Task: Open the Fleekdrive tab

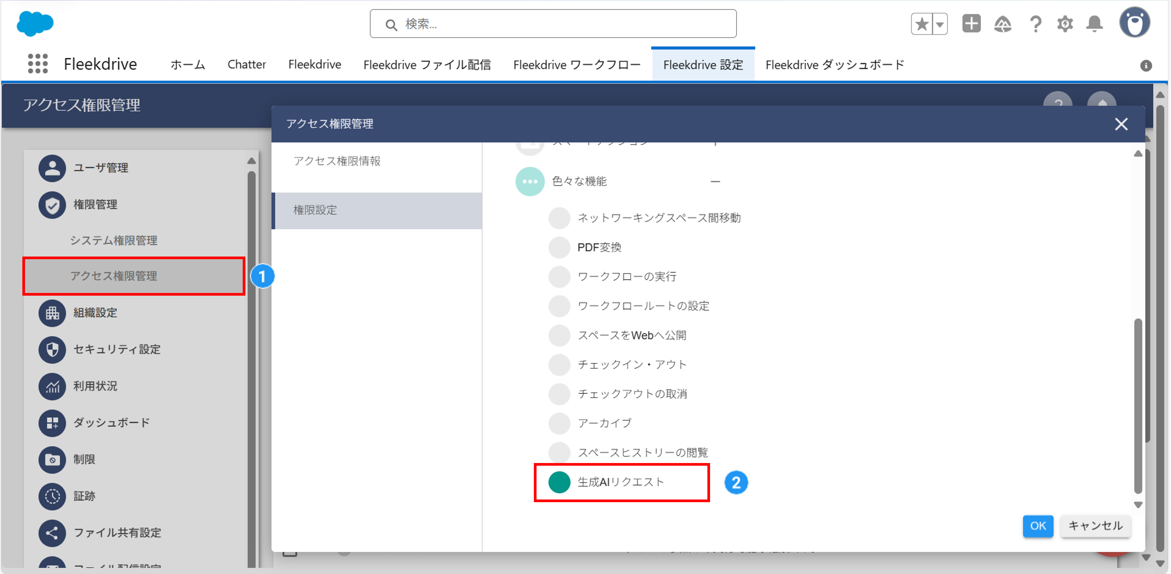Action: [x=315, y=65]
